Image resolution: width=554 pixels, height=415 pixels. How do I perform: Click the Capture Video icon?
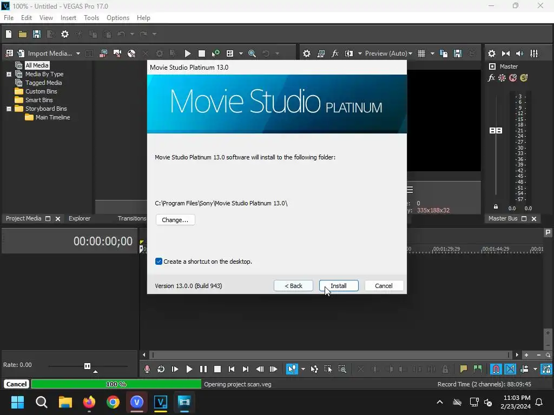pos(103,53)
